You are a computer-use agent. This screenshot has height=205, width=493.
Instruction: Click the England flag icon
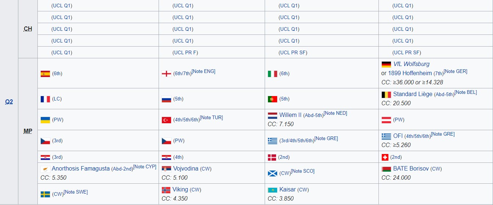[x=166, y=74]
